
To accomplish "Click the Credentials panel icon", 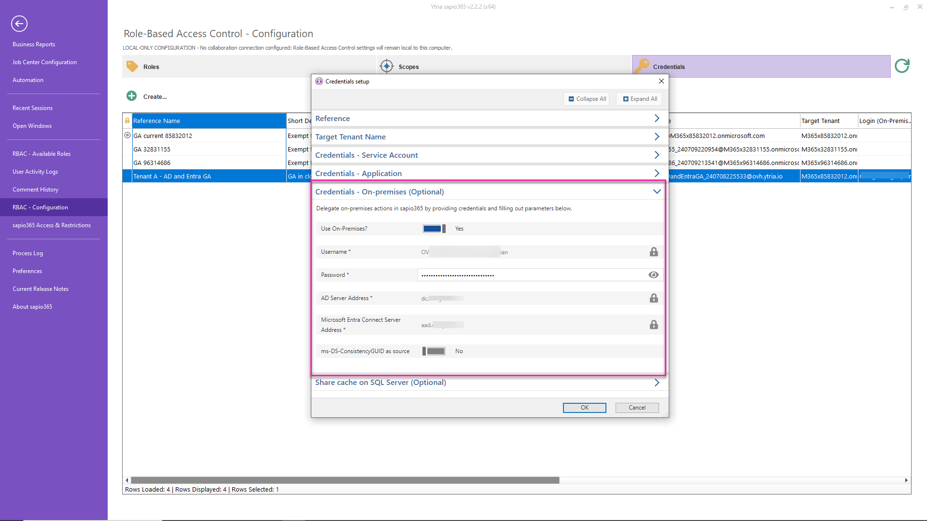I will click(x=643, y=66).
